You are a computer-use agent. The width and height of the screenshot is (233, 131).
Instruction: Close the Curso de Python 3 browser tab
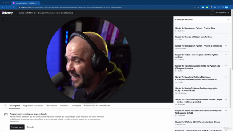coord(38,3)
